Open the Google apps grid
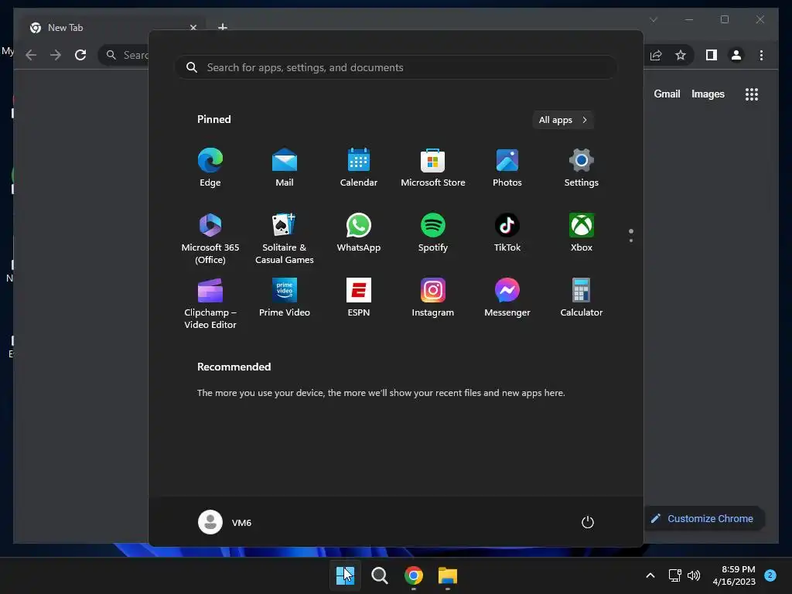Viewport: 792px width, 594px height. pos(752,94)
